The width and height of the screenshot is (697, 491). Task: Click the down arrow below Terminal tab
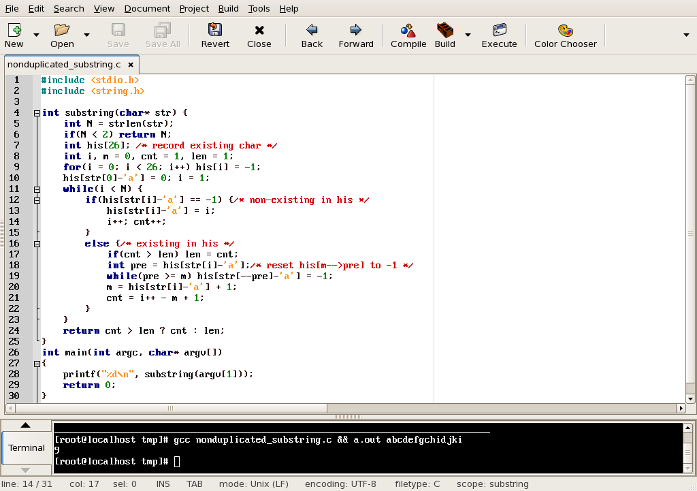(26, 470)
